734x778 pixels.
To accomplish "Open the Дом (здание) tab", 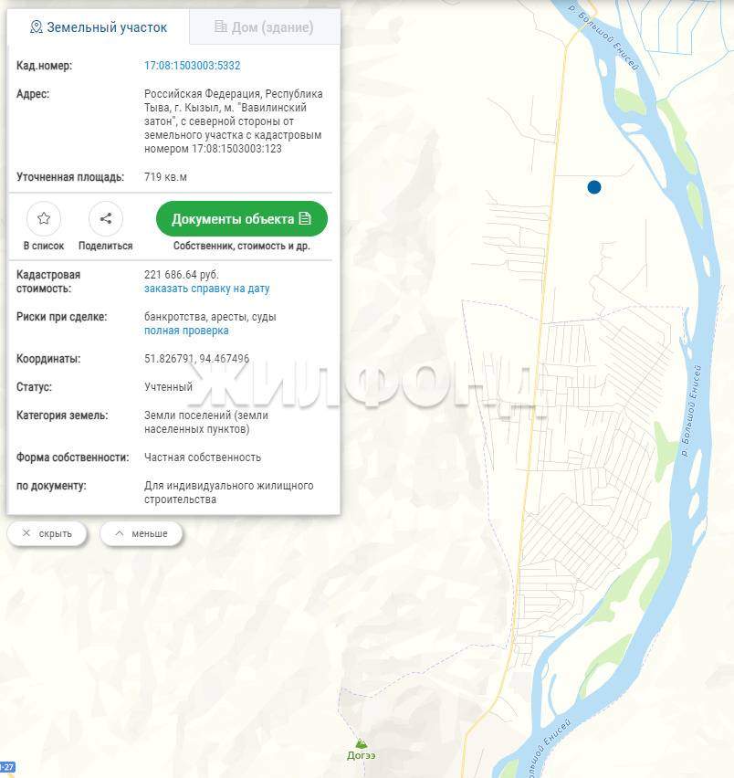I will point(265,27).
